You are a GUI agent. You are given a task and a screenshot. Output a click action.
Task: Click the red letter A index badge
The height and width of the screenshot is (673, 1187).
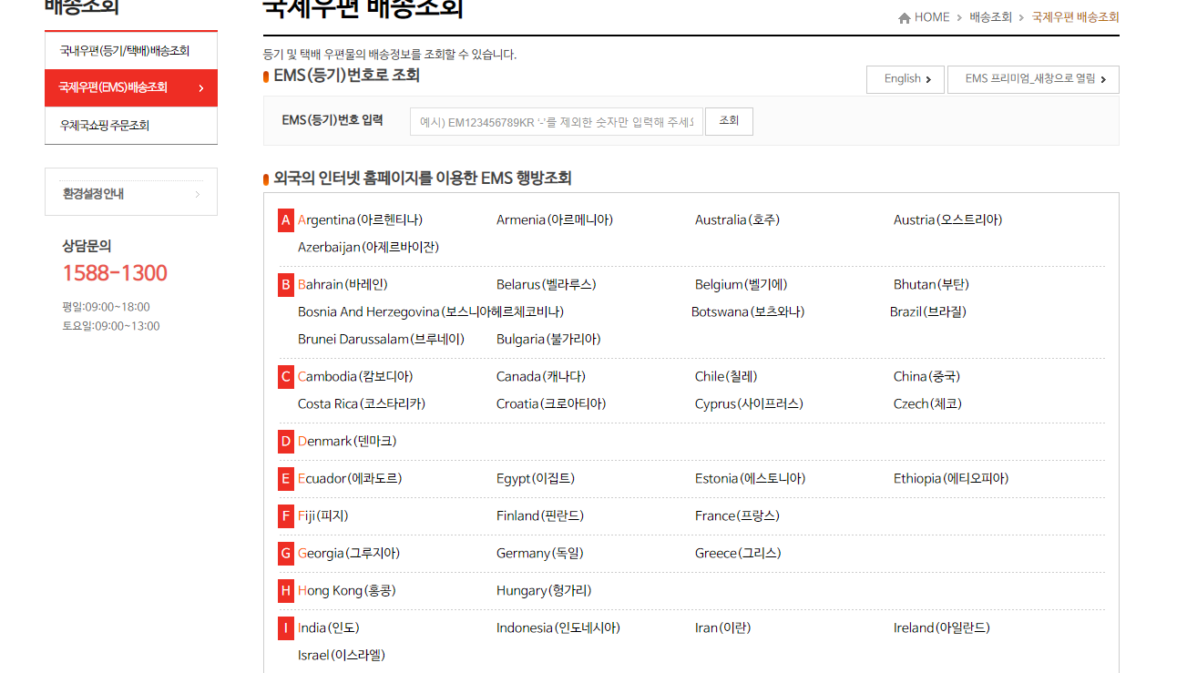pyautogui.click(x=286, y=220)
